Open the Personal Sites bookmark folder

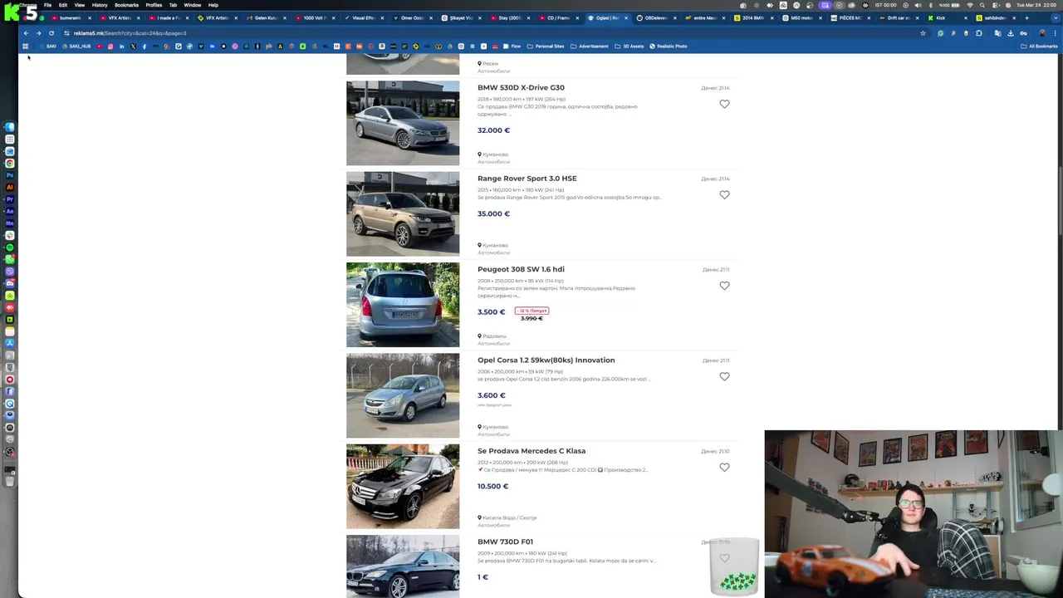(546, 47)
